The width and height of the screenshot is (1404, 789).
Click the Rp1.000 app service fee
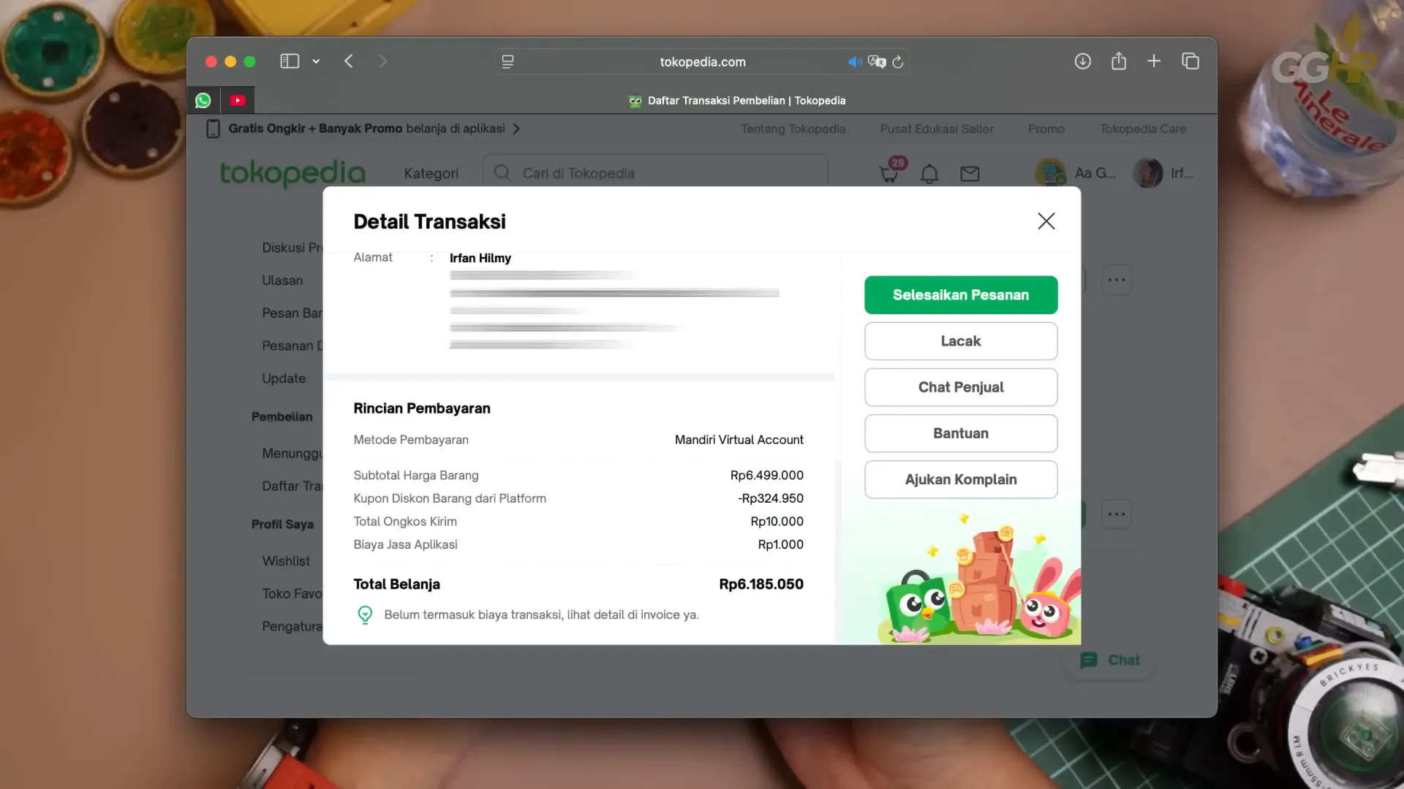click(780, 545)
